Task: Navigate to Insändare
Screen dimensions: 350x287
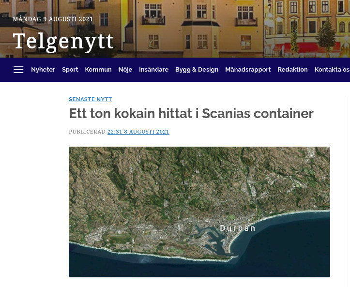Action: pyautogui.click(x=153, y=70)
